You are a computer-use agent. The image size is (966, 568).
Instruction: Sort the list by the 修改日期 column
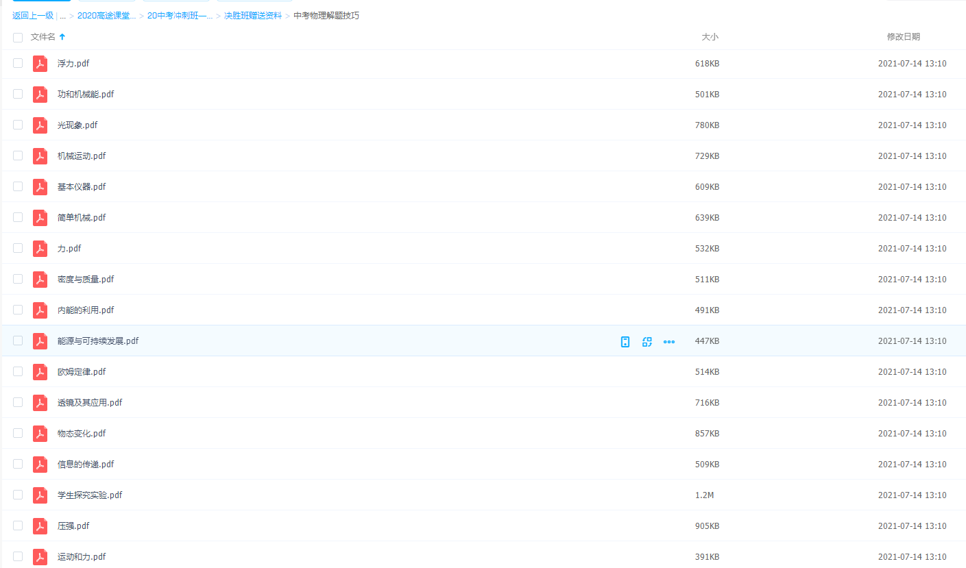(x=903, y=37)
